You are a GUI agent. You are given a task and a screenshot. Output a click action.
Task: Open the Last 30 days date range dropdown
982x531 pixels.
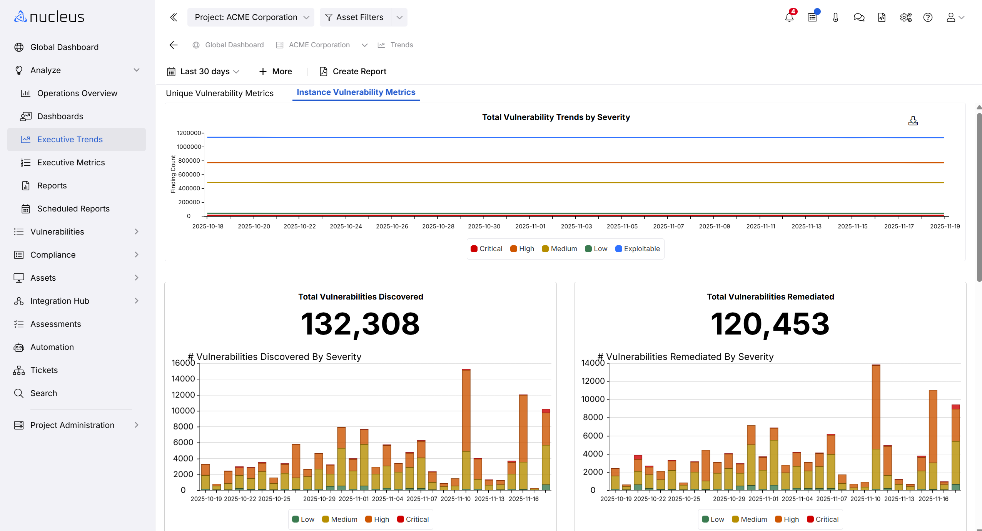click(203, 71)
